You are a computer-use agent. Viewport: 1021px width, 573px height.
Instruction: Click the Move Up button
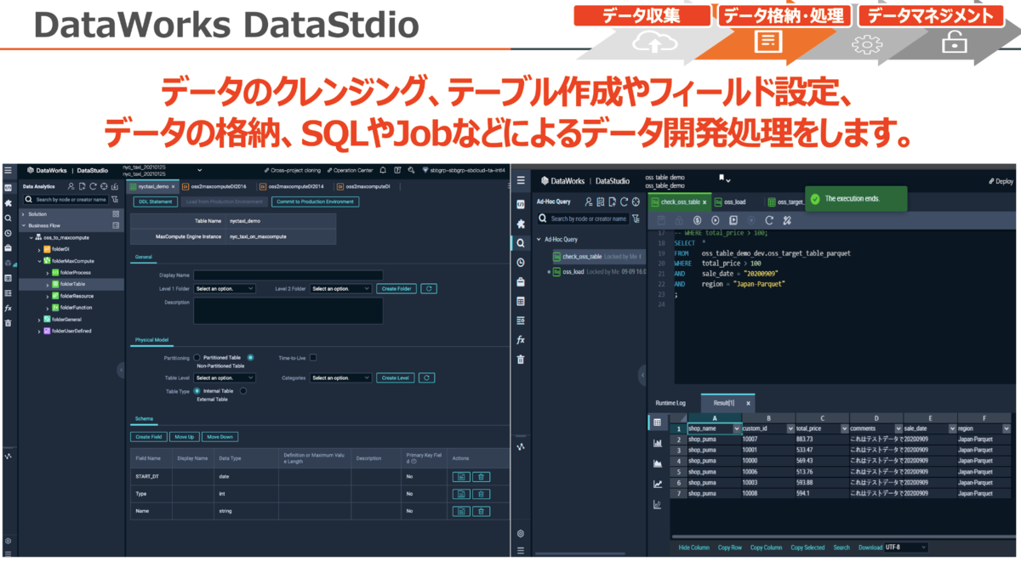183,437
